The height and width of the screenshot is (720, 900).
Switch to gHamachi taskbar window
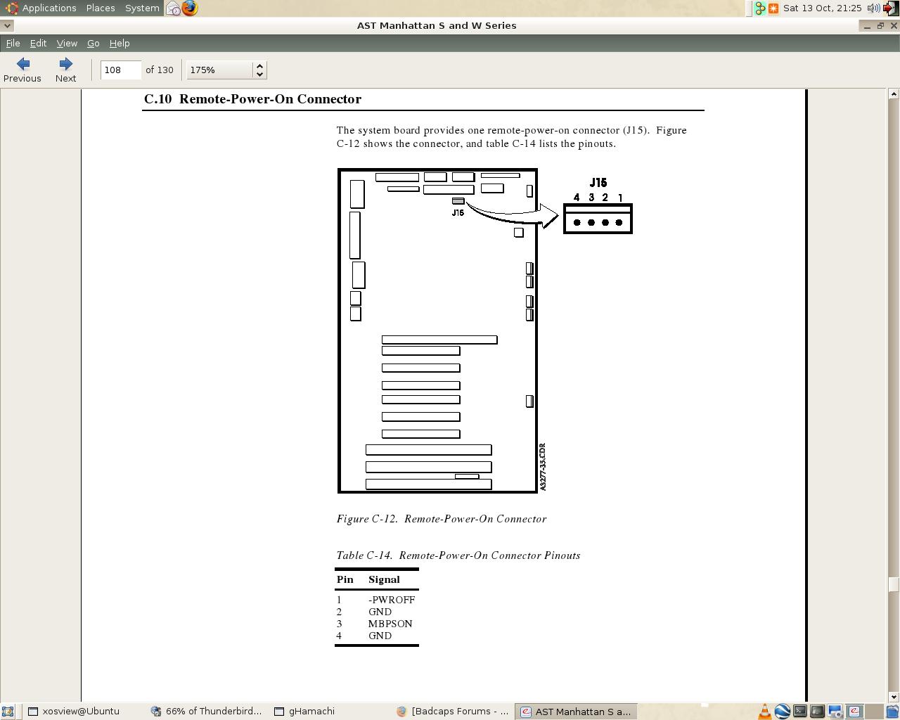click(x=304, y=712)
